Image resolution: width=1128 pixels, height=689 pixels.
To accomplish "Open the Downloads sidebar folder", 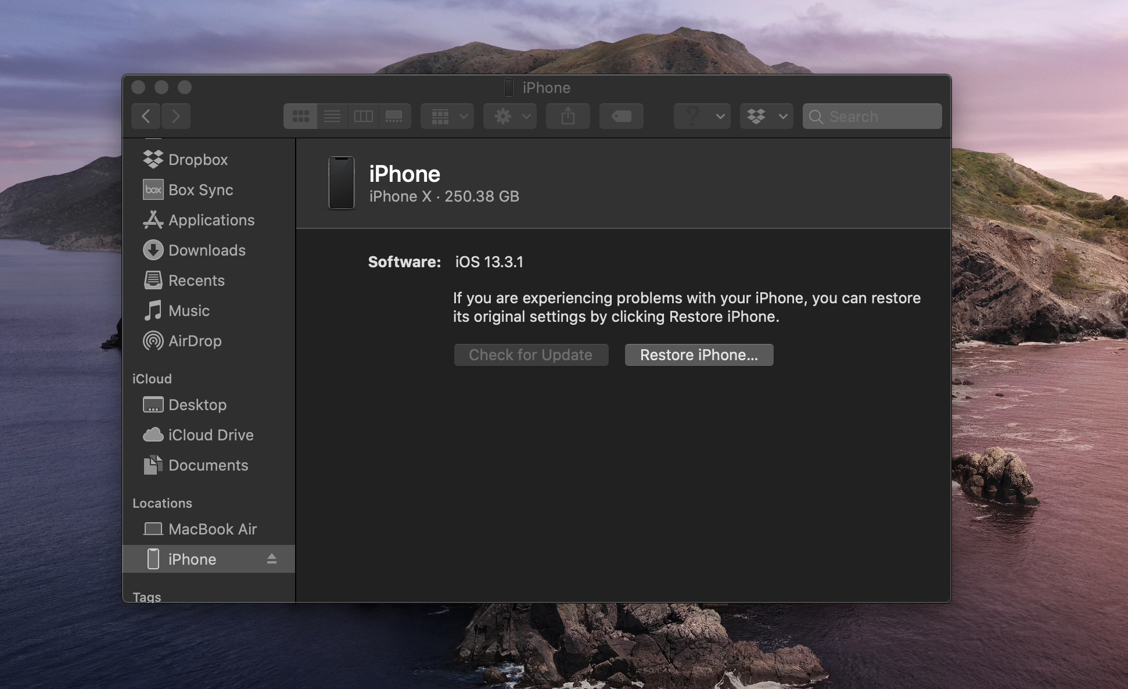I will [206, 250].
